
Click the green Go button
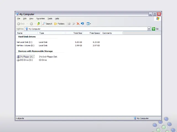155,29
